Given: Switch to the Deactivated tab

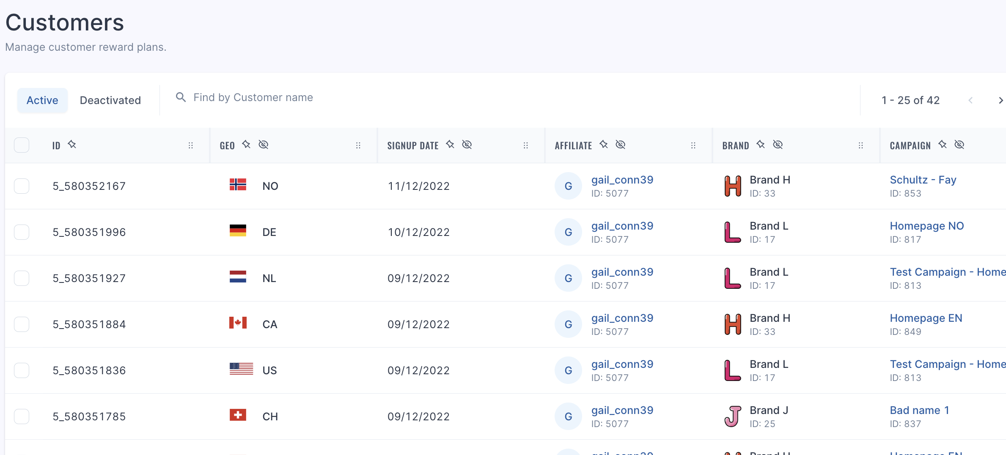Looking at the screenshot, I should (110, 100).
